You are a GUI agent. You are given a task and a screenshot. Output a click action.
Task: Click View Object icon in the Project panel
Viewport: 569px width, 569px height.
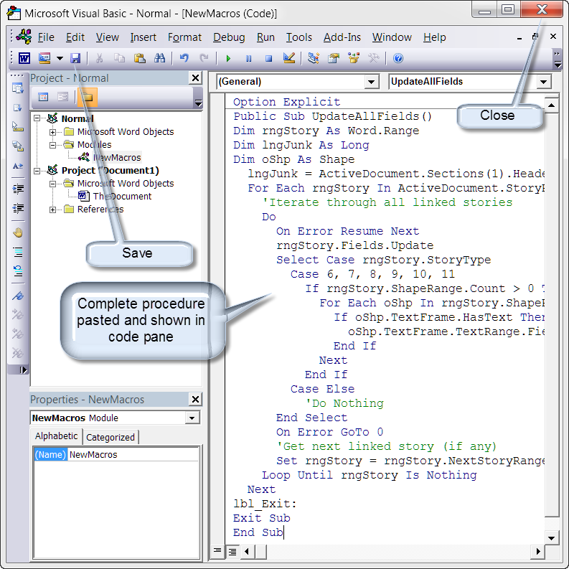(x=62, y=97)
